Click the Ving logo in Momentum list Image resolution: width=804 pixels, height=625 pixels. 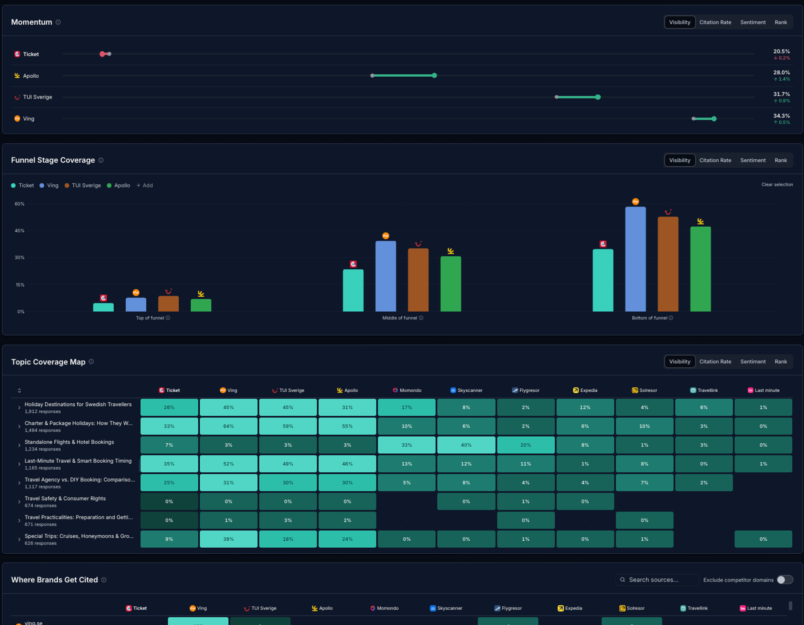tap(17, 119)
